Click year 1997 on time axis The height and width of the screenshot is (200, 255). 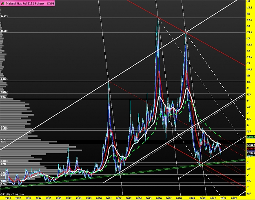pos(69,198)
